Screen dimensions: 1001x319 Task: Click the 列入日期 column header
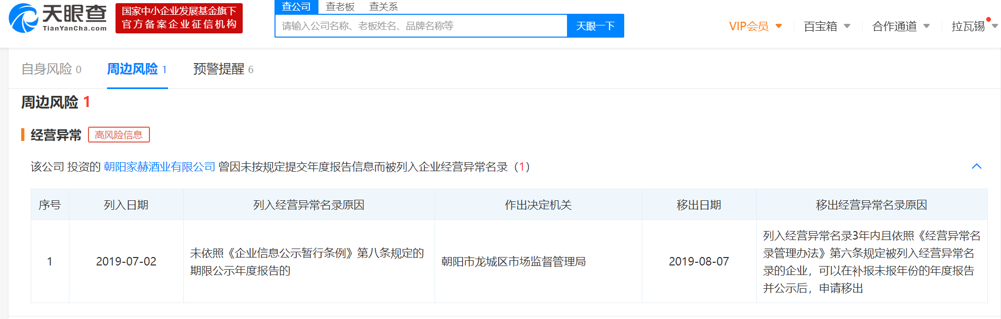[126, 205]
